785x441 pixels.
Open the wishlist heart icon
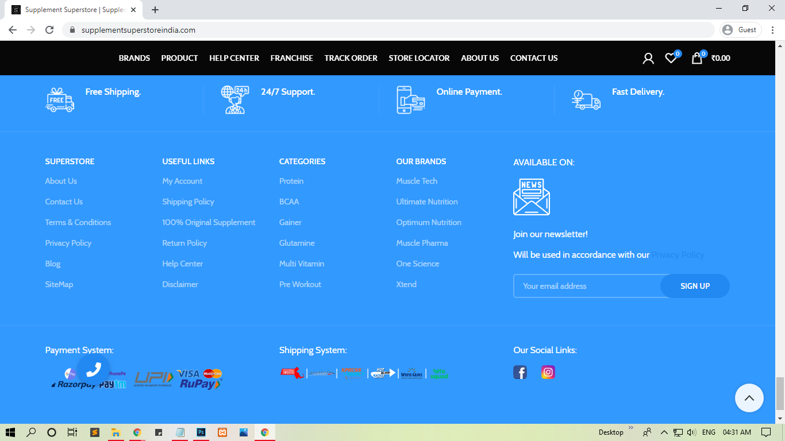tap(671, 58)
